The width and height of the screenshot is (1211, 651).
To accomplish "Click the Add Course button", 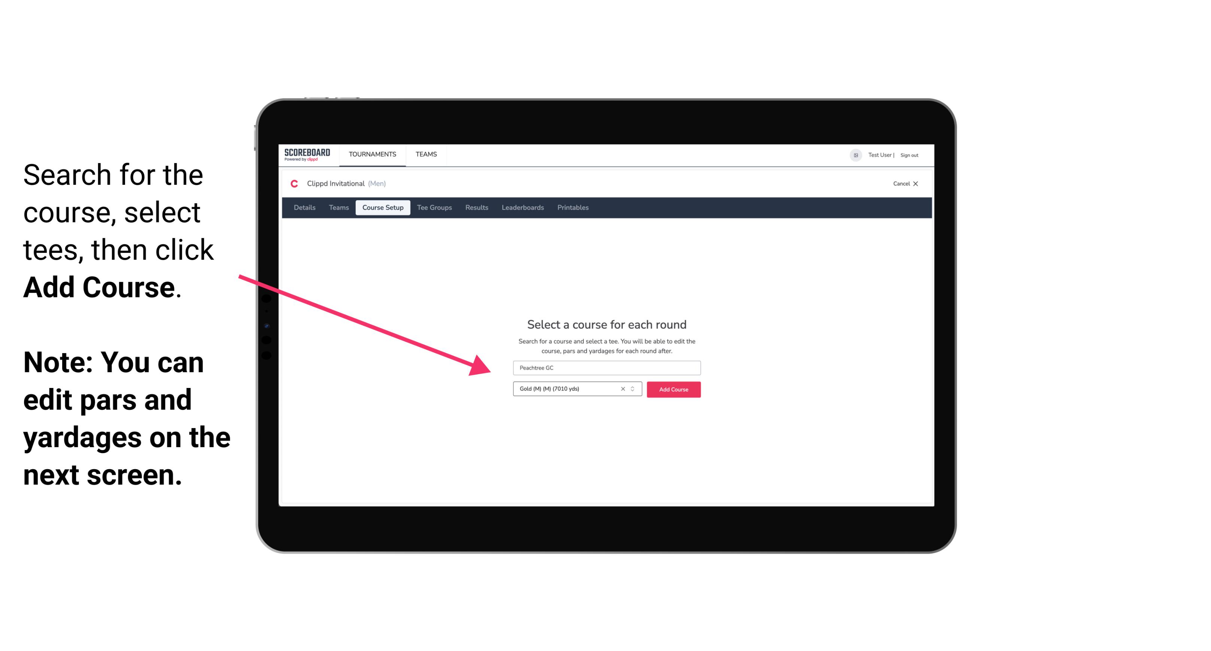I will point(673,389).
